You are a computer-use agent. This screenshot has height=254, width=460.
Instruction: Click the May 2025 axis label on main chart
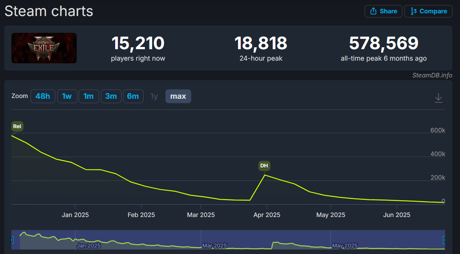[331, 215]
